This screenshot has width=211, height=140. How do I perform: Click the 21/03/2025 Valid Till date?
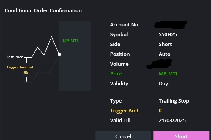pos(172,120)
